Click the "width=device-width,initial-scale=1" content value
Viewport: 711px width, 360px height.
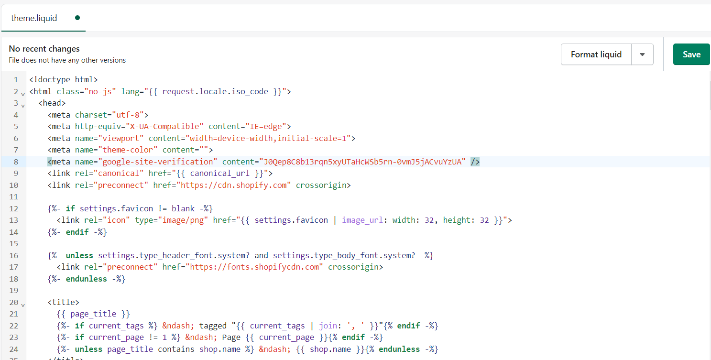point(268,138)
